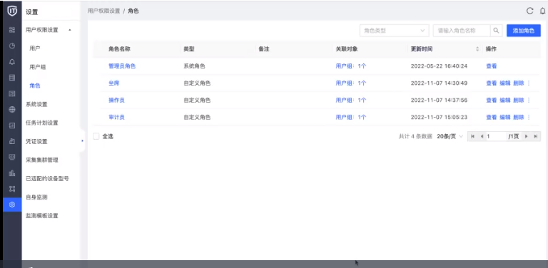Sort by the 更新时间 column arrows
The height and width of the screenshot is (268, 548).
click(x=477, y=49)
